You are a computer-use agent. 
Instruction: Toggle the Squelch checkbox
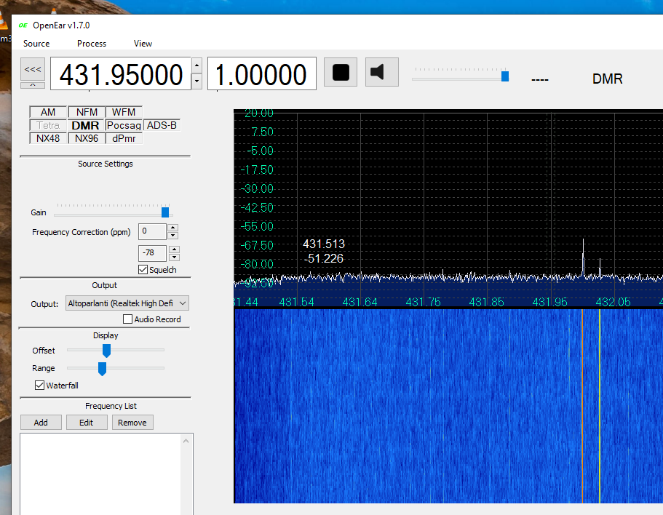click(x=143, y=270)
